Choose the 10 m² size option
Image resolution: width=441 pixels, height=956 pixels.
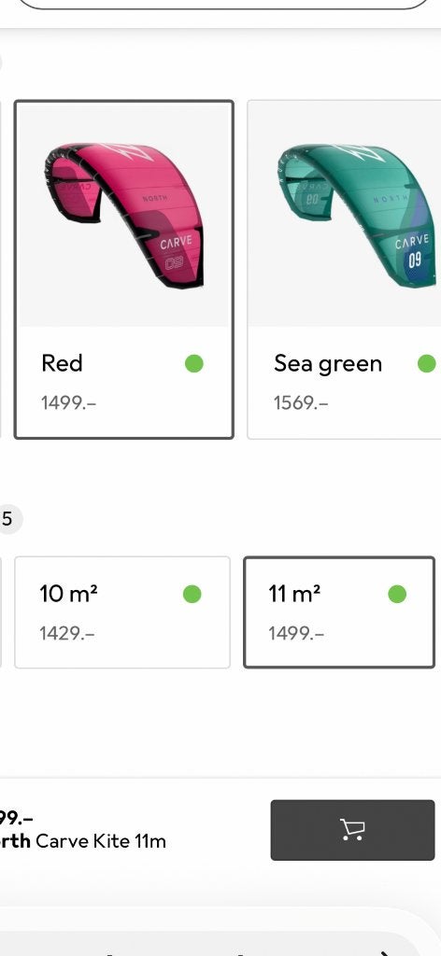coord(122,612)
